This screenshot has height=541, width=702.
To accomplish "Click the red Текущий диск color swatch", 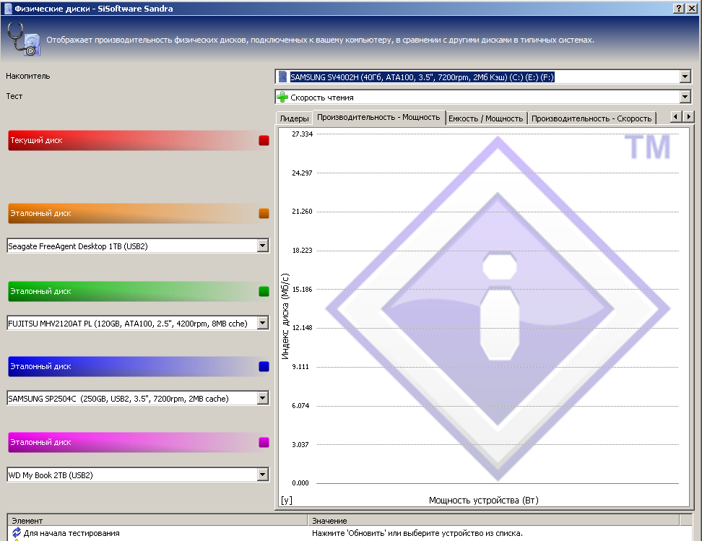I will tap(264, 140).
